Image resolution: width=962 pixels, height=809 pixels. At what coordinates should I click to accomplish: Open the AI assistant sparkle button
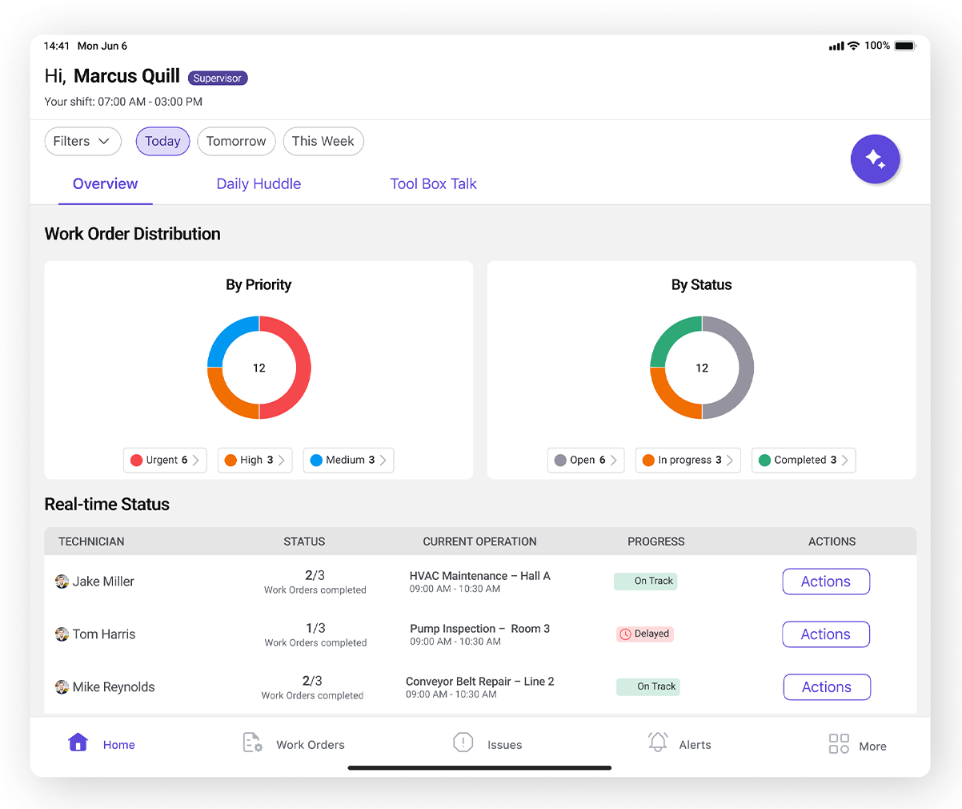(x=875, y=159)
